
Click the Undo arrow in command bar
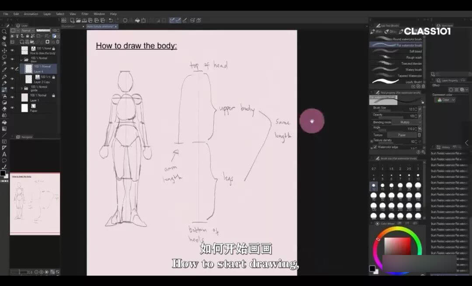(111, 20)
